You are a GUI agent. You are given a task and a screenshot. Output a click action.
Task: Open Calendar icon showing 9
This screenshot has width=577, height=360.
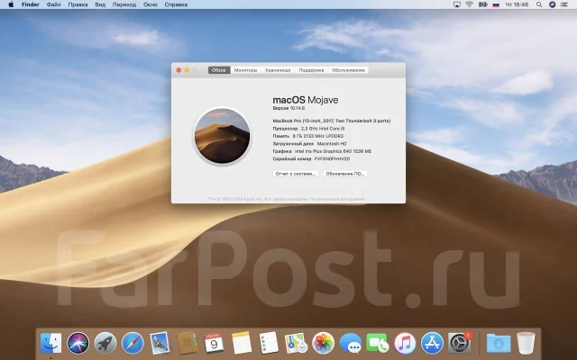click(x=214, y=343)
